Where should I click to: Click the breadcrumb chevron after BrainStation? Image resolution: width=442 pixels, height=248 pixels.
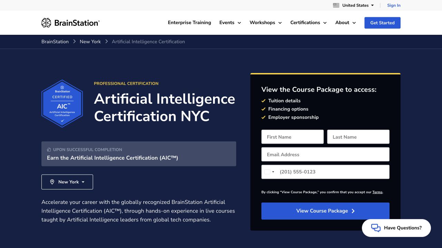[74, 42]
